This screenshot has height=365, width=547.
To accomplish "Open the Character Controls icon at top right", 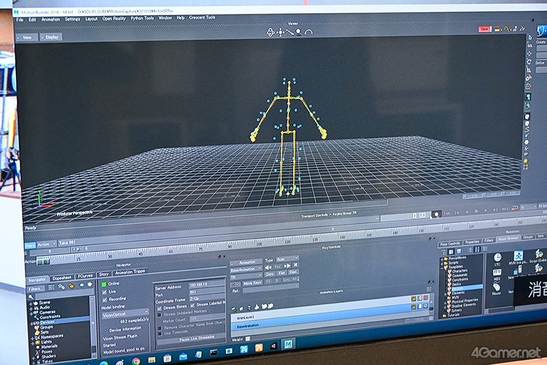I will click(x=542, y=30).
